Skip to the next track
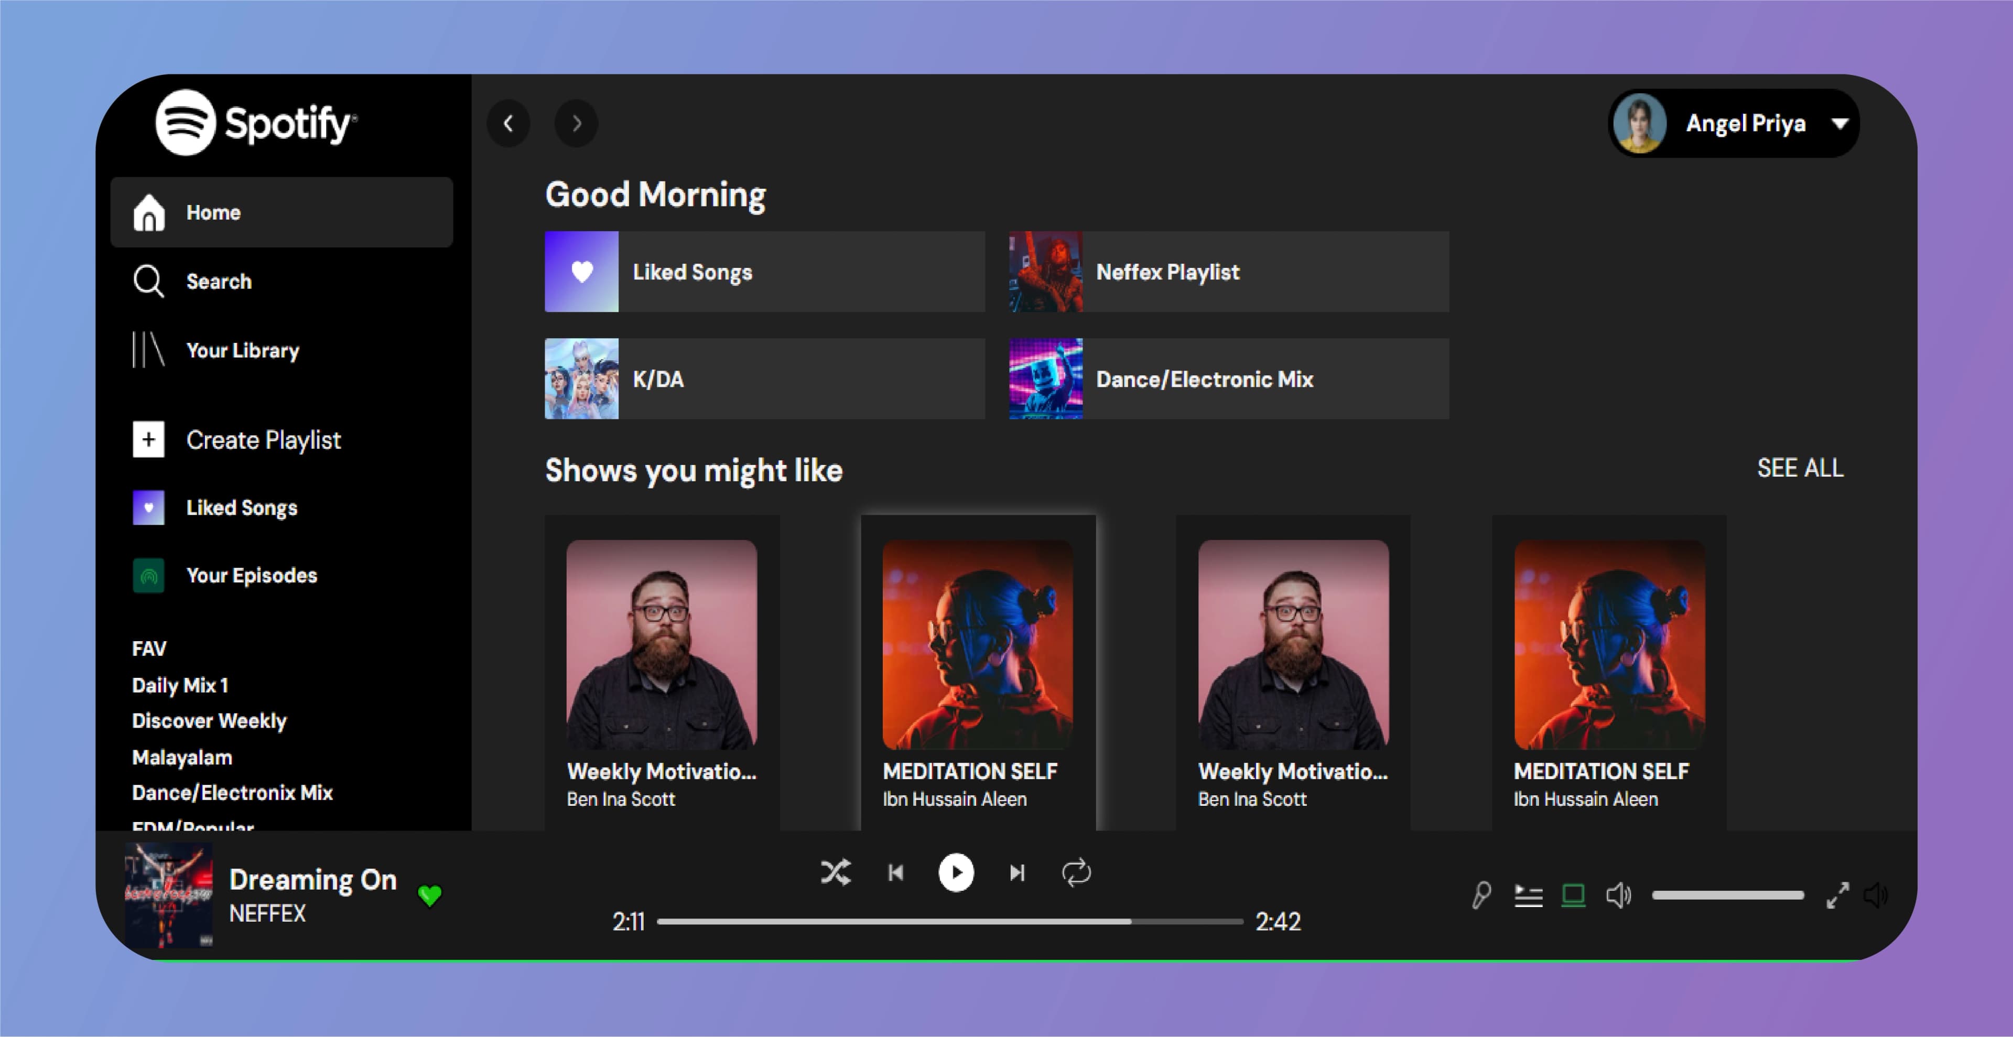The image size is (2013, 1037). (1016, 872)
